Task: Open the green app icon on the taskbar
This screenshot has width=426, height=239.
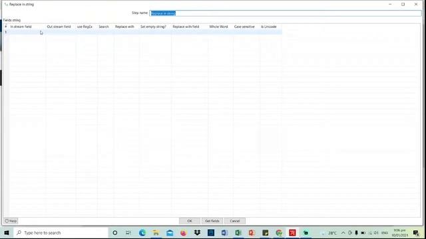Action: pyautogui.click(x=306, y=233)
